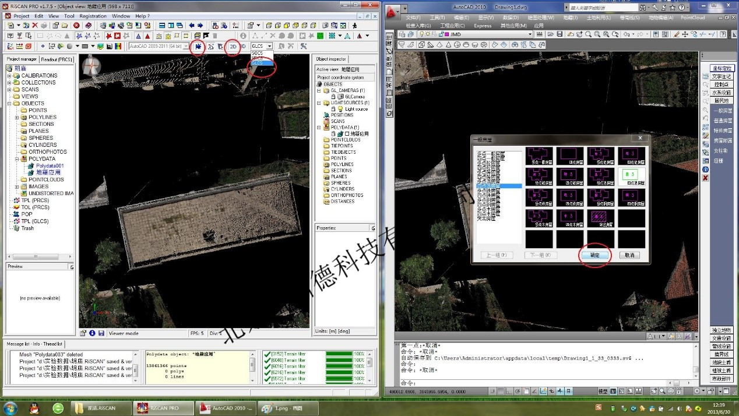Image resolution: width=739 pixels, height=416 pixels.
Task: Switch to the Readout (PRCS) tab
Action: [x=57, y=59]
